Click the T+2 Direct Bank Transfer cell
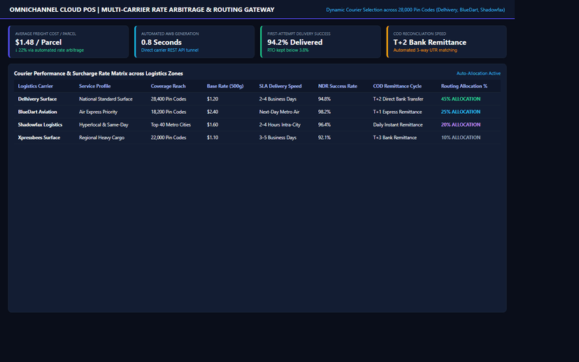Image resolution: width=579 pixels, height=362 pixels. [398, 99]
